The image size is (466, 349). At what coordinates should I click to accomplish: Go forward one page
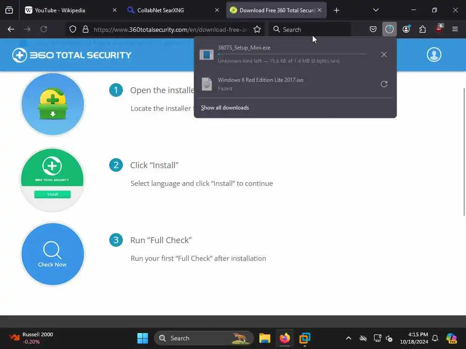(x=27, y=30)
